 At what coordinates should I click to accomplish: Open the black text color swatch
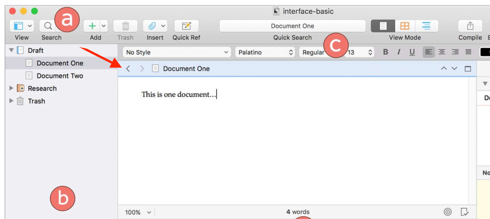(485, 52)
